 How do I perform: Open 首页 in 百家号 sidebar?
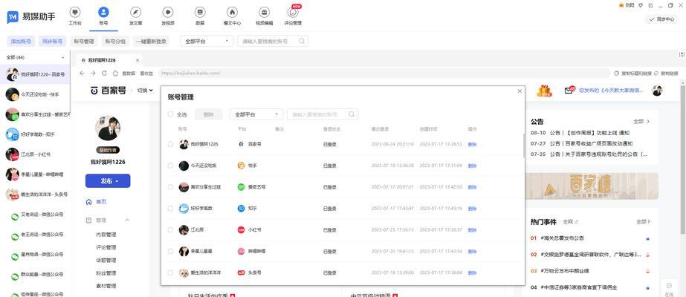point(101,202)
